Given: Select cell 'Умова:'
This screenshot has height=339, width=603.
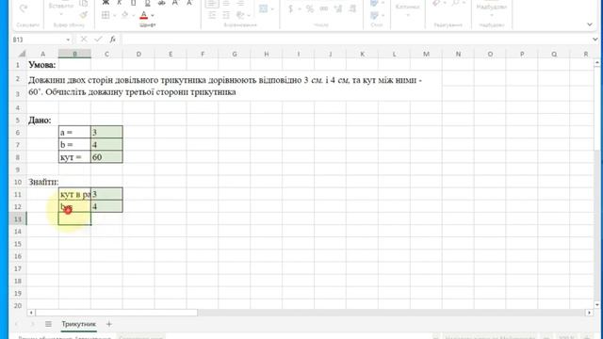Looking at the screenshot, I should click(42, 65).
